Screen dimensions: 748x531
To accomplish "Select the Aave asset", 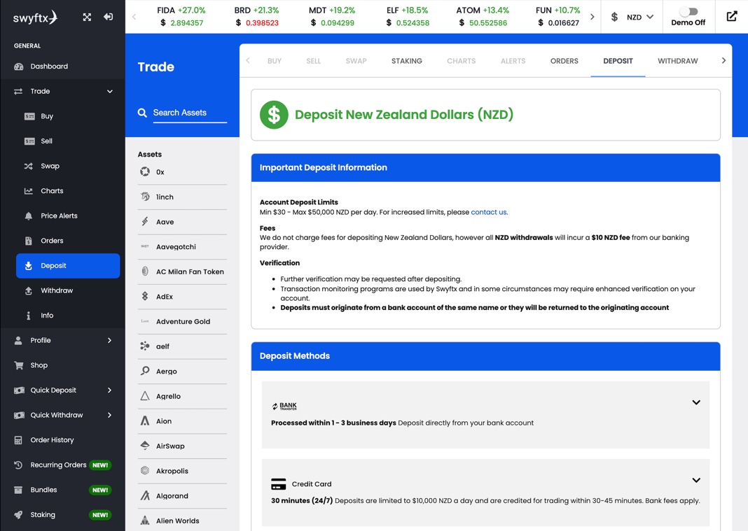I will [x=182, y=222].
